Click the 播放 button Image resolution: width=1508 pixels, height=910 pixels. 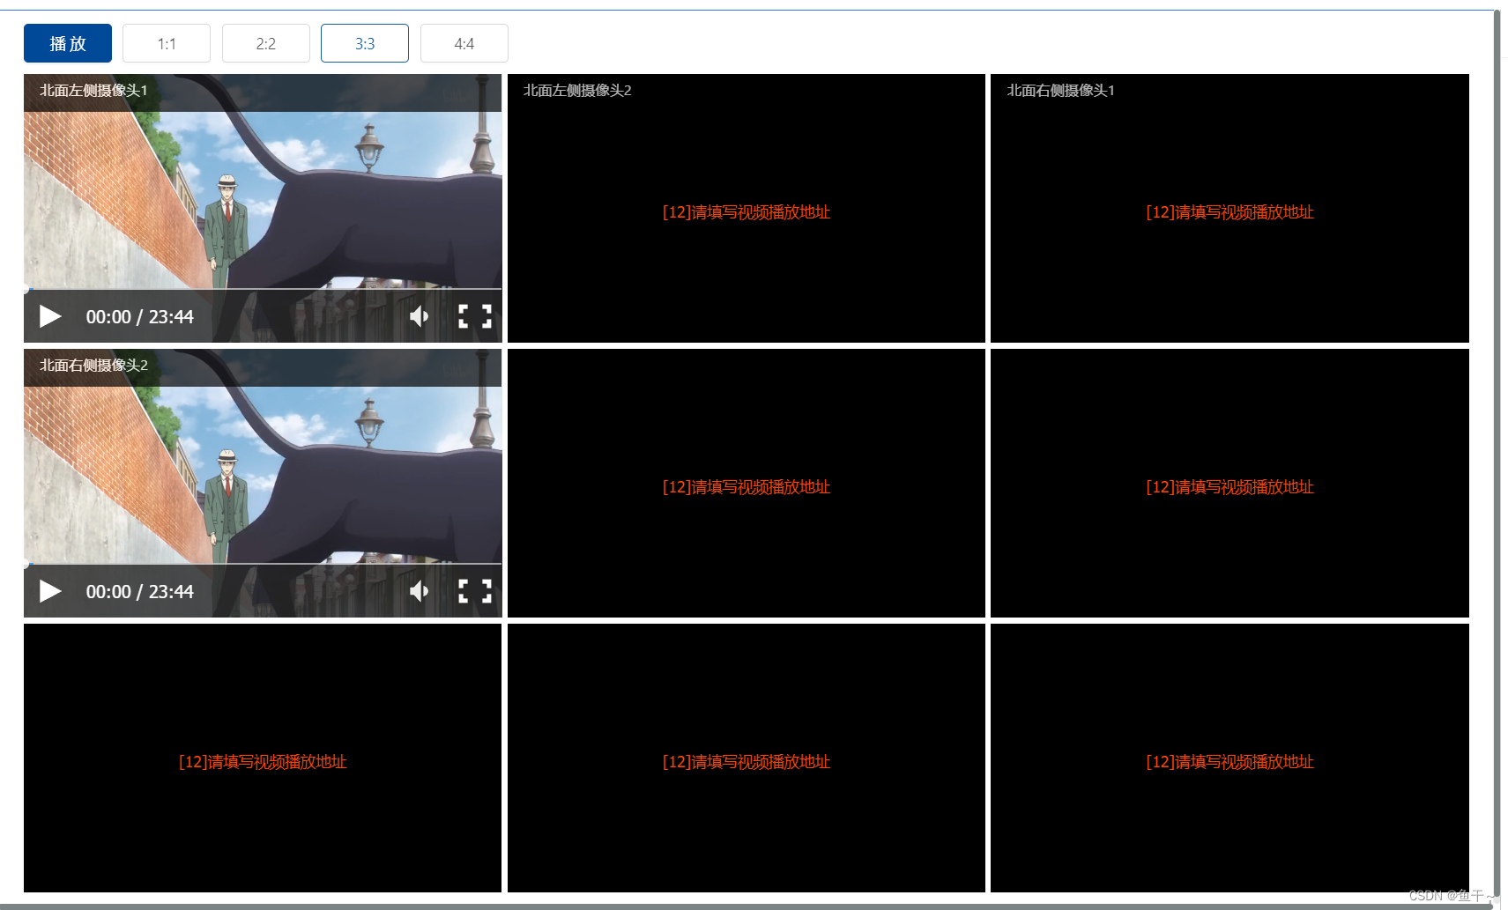tap(68, 43)
